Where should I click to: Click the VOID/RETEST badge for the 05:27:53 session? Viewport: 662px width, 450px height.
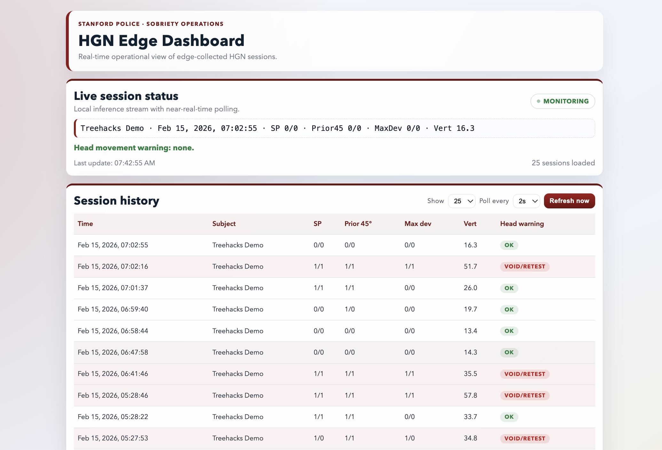(x=524, y=438)
